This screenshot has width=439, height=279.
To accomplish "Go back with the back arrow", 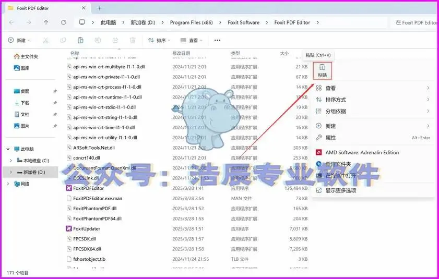I will click(x=11, y=22).
